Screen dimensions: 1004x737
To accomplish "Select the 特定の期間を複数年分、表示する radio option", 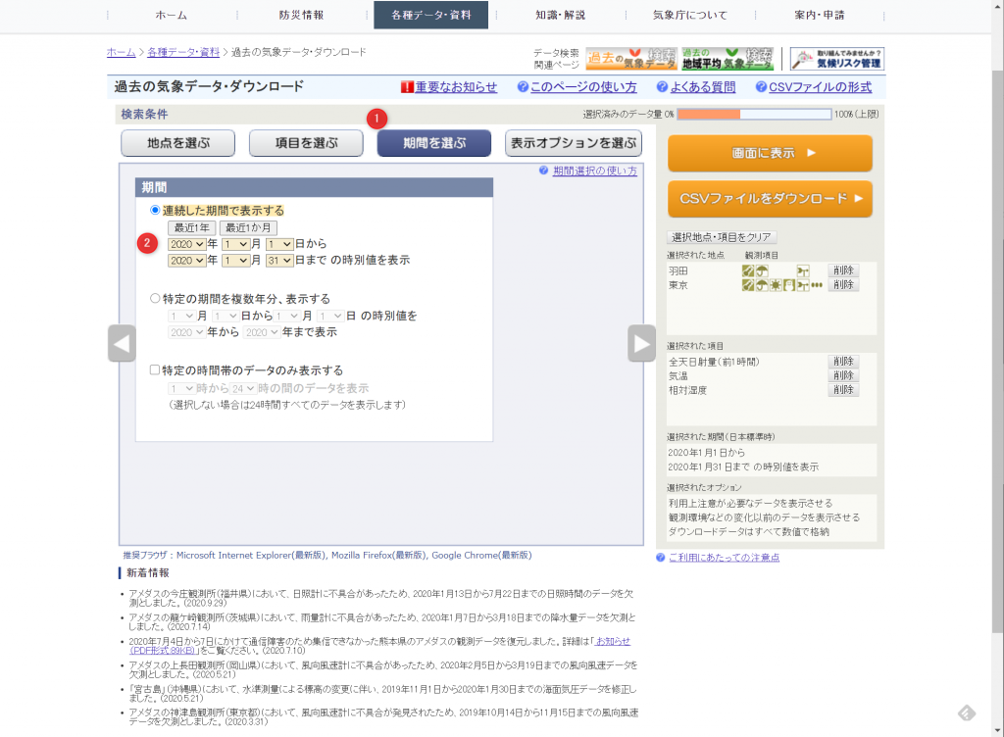I will pyautogui.click(x=155, y=299).
